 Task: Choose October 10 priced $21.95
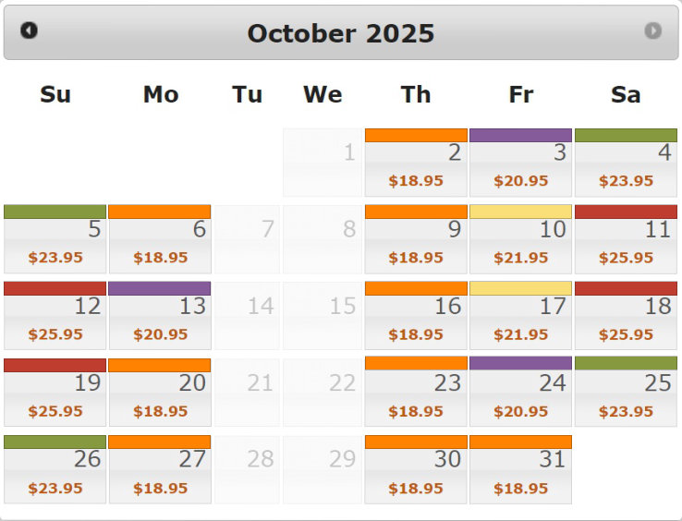coord(520,239)
